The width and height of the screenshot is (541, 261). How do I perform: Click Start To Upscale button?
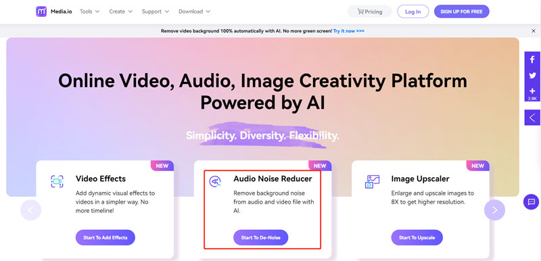point(417,237)
